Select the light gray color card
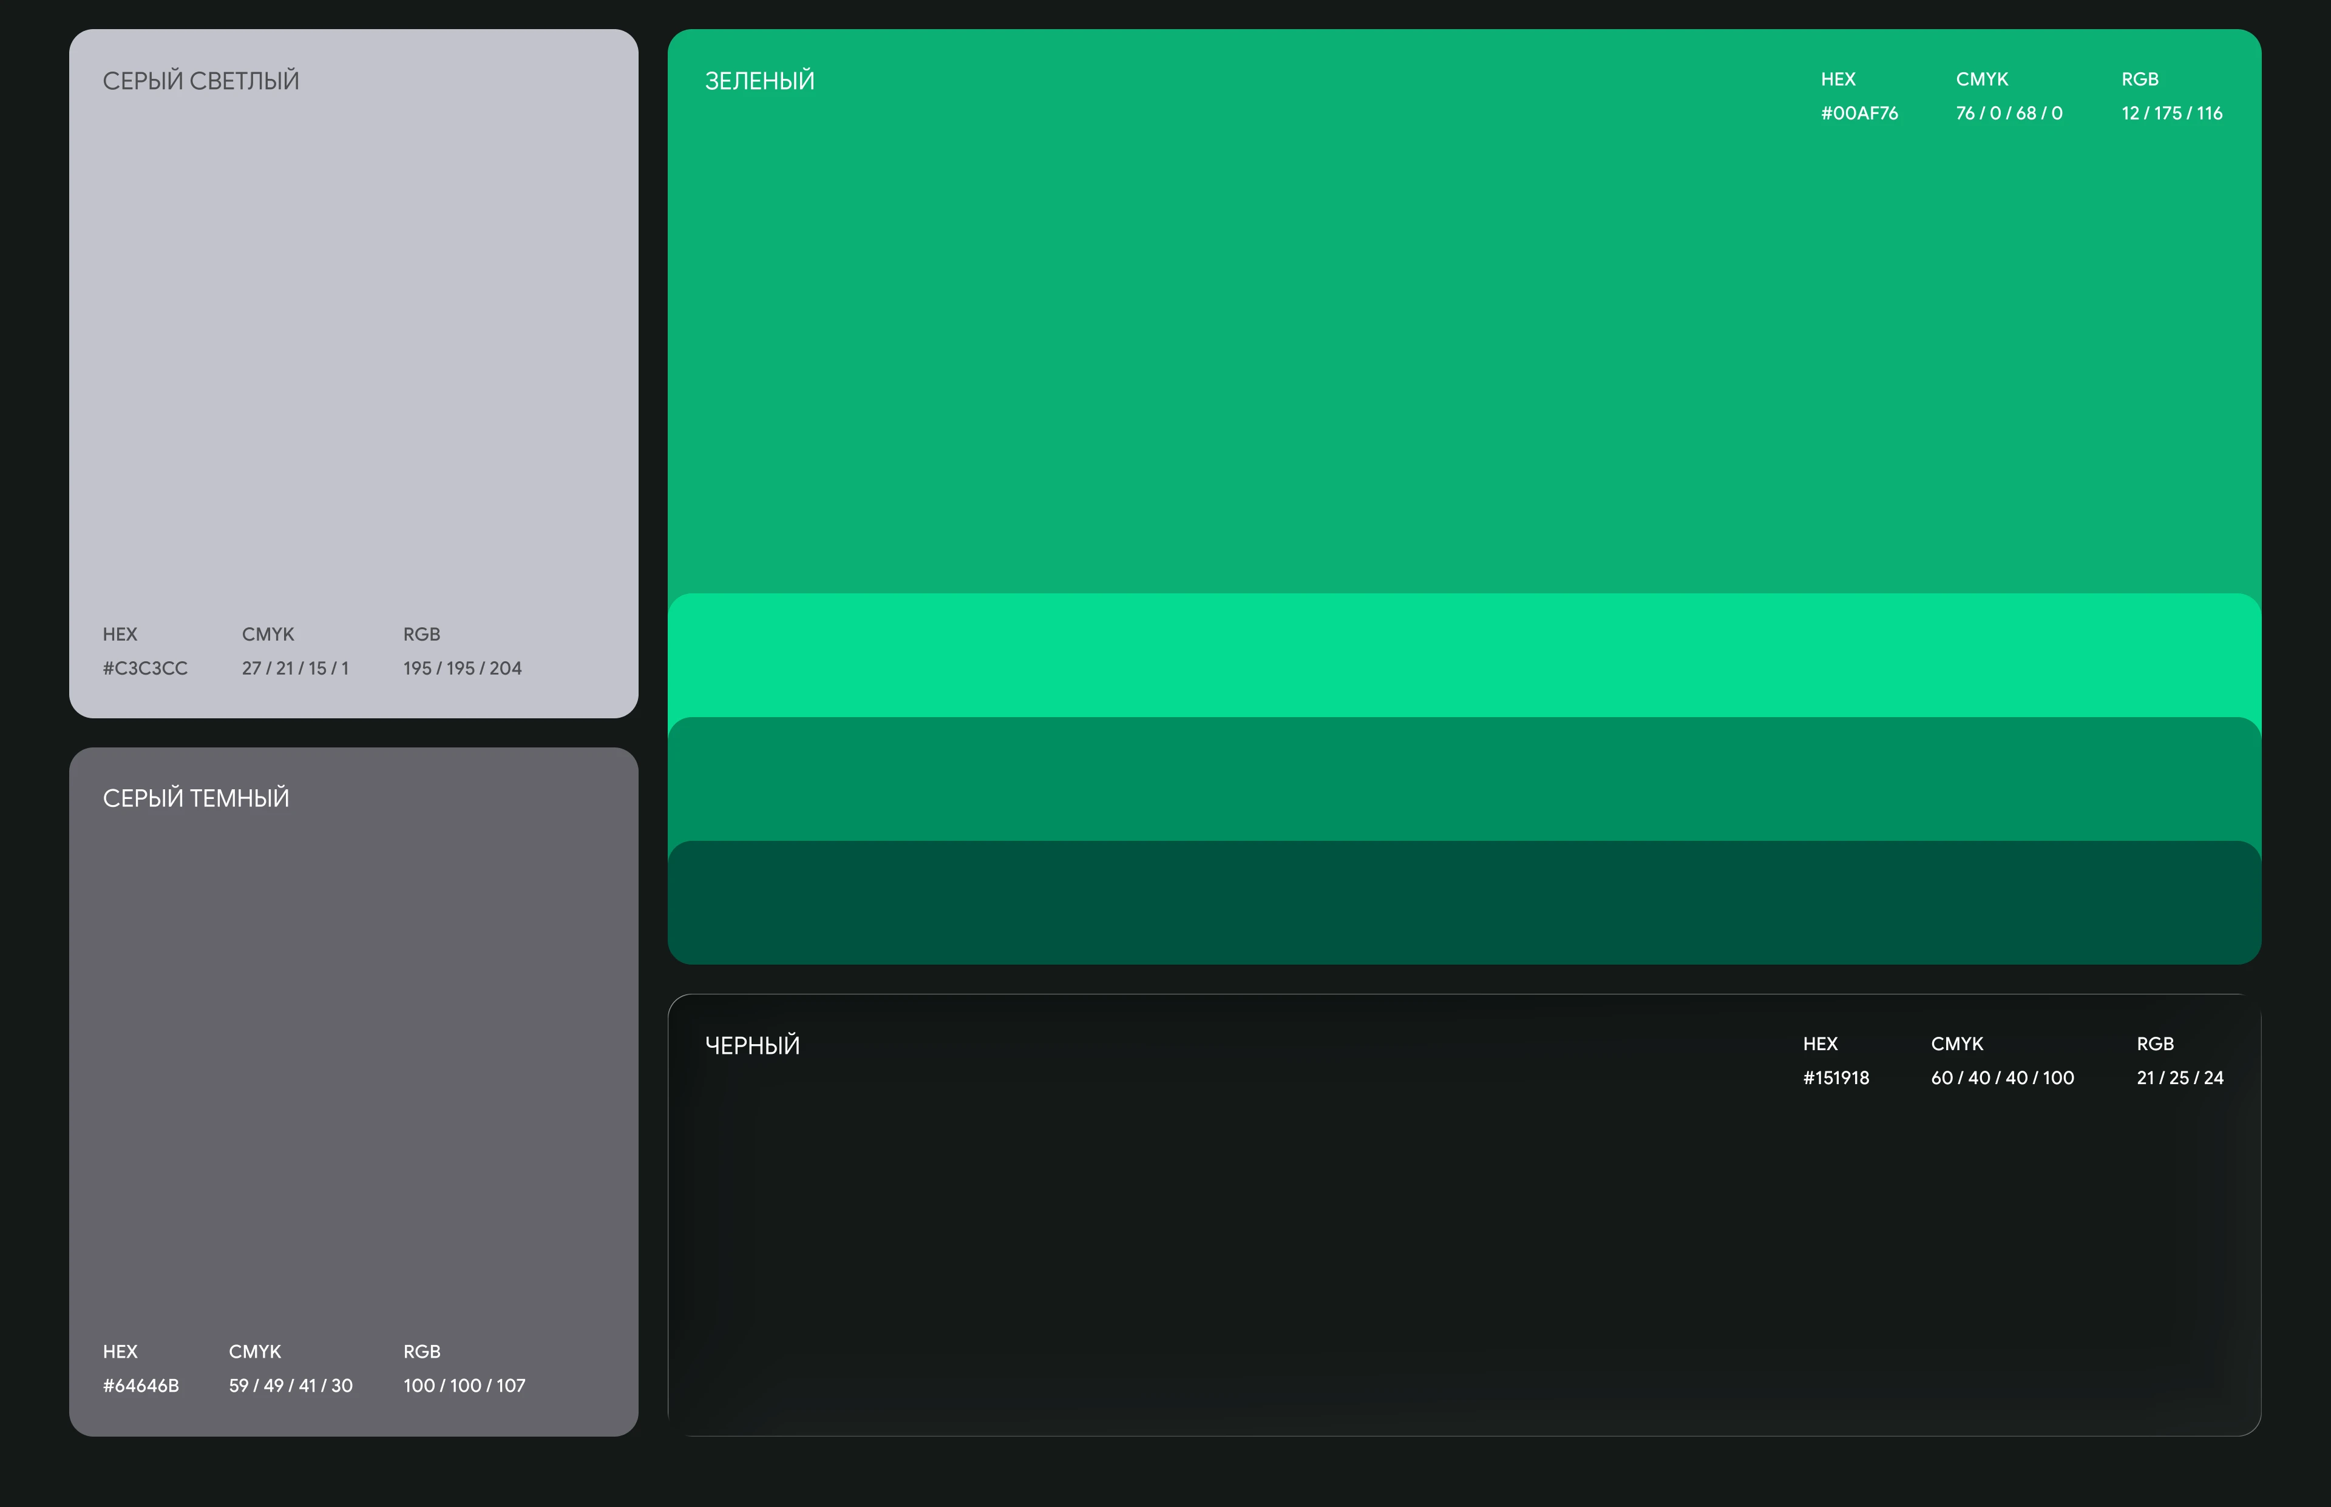 [x=353, y=373]
